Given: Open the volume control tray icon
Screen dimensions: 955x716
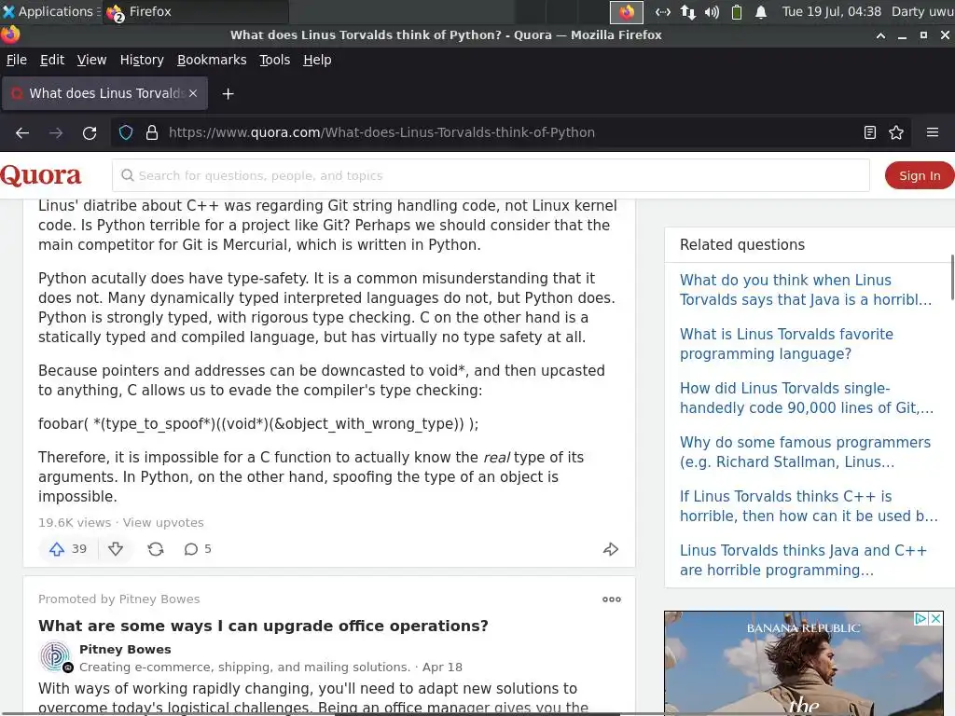Looking at the screenshot, I should click(712, 11).
